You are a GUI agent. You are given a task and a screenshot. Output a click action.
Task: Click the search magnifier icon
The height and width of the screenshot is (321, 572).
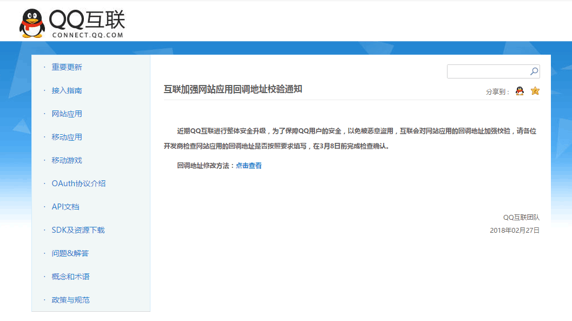pos(534,71)
